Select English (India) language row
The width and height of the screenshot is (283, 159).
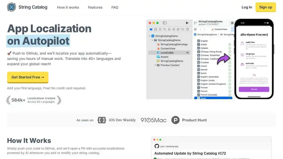[x=206, y=80]
